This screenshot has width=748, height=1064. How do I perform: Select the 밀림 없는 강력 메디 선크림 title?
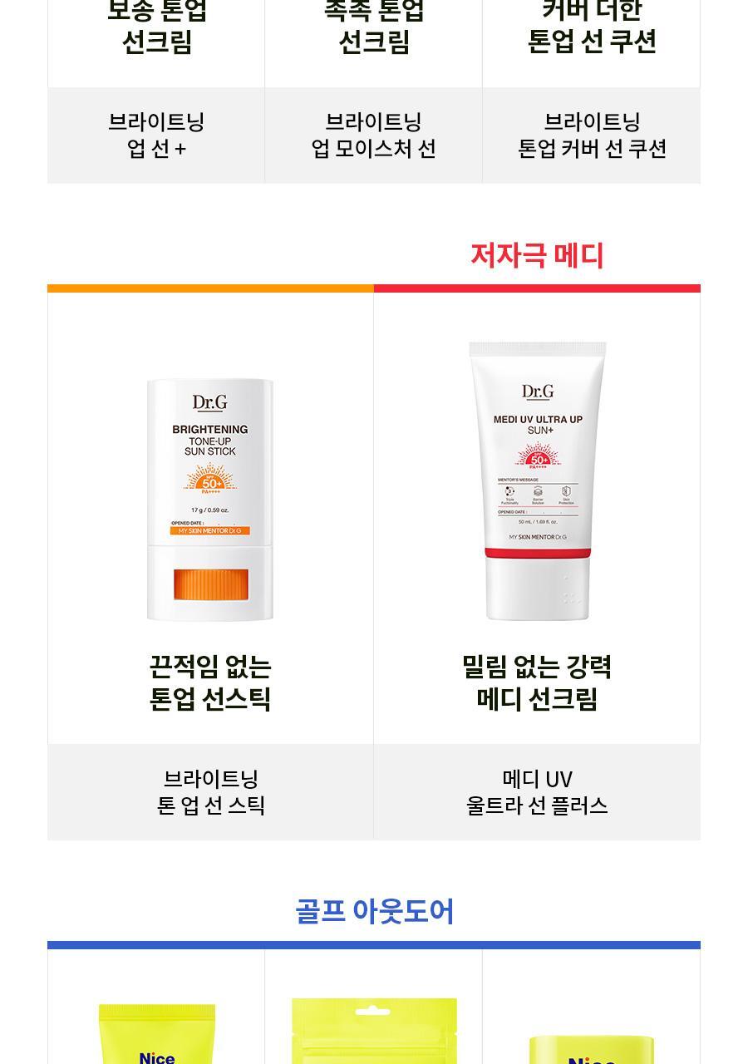[537, 682]
